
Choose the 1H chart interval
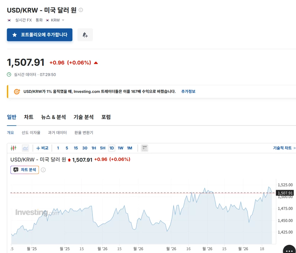tap(94, 148)
